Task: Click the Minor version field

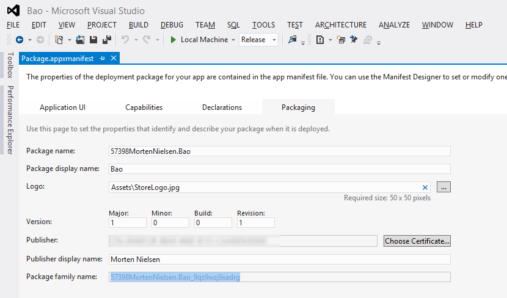Action: 170,223
